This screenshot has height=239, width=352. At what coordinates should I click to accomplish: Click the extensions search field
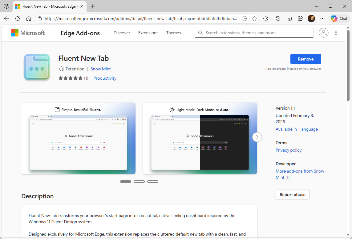pyautogui.click(x=254, y=33)
